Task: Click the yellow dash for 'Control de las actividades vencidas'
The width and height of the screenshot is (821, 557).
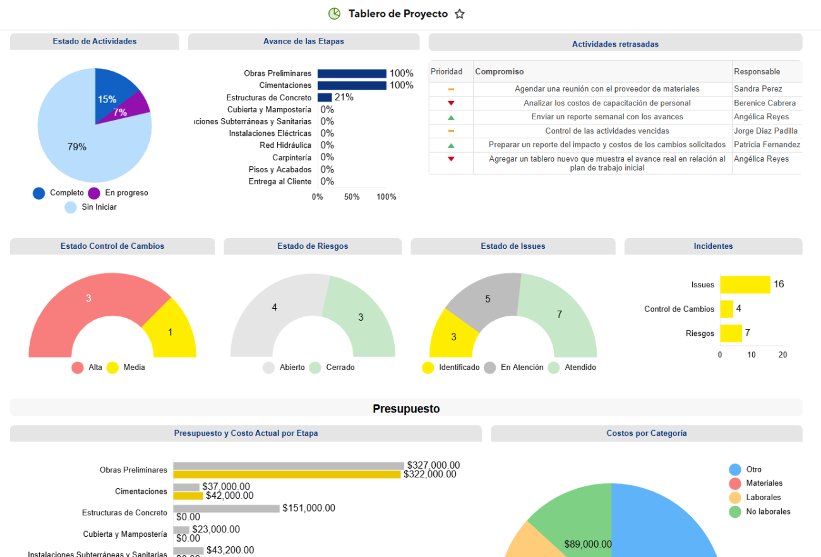Action: 450,131
